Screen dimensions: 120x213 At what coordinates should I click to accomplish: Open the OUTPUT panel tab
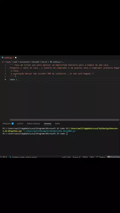point(20,124)
